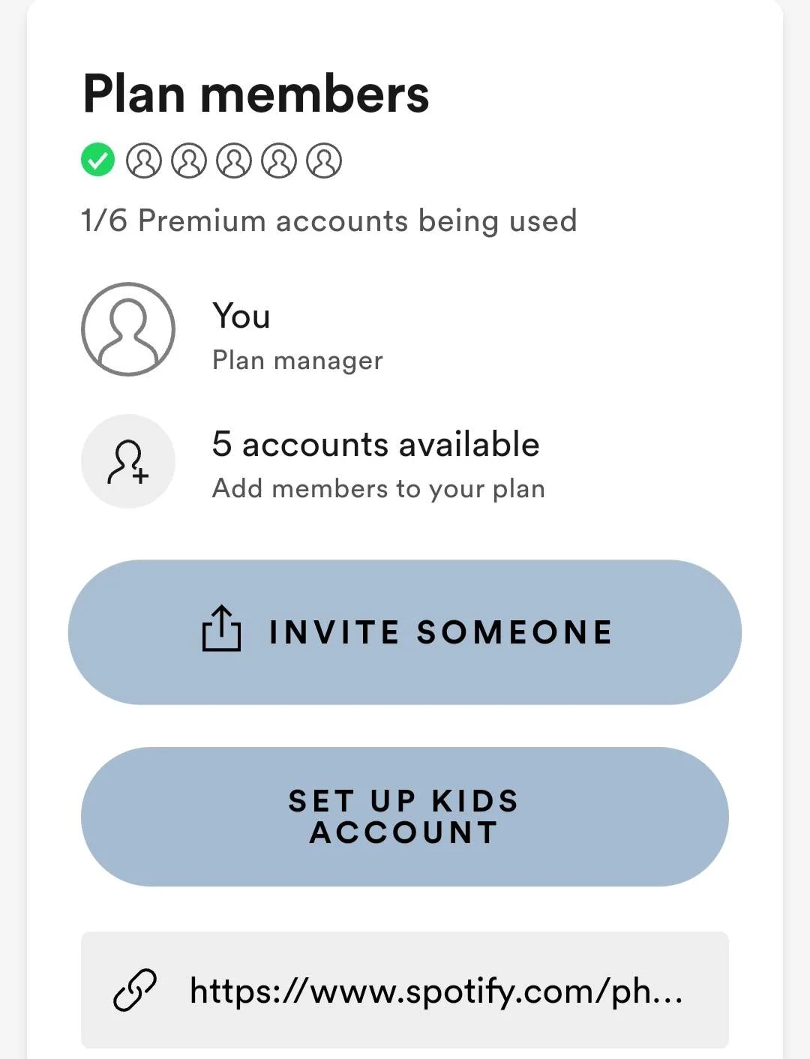Click the 1/6 Premium accounts being used text
The image size is (810, 1059).
329,221
